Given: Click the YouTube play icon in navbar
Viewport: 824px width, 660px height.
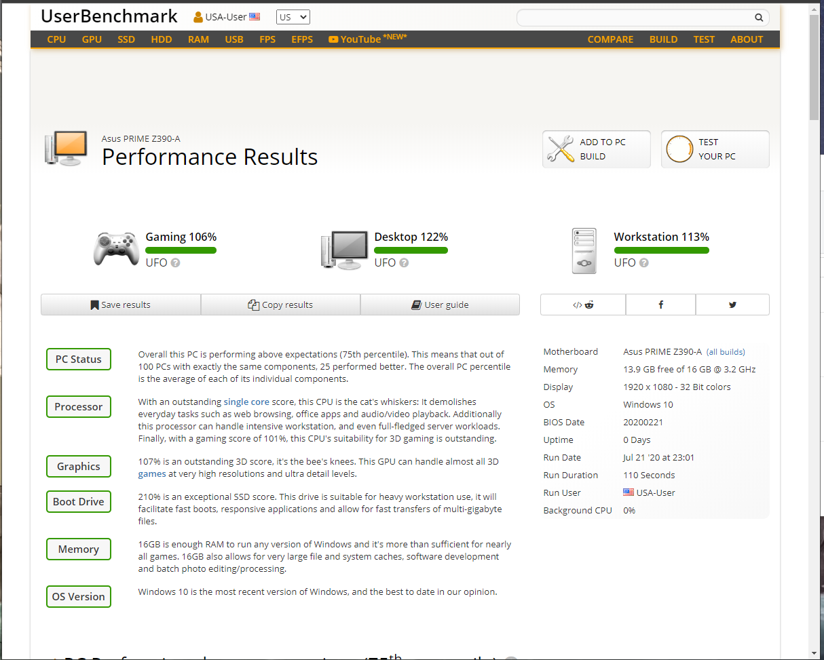Looking at the screenshot, I should point(333,39).
